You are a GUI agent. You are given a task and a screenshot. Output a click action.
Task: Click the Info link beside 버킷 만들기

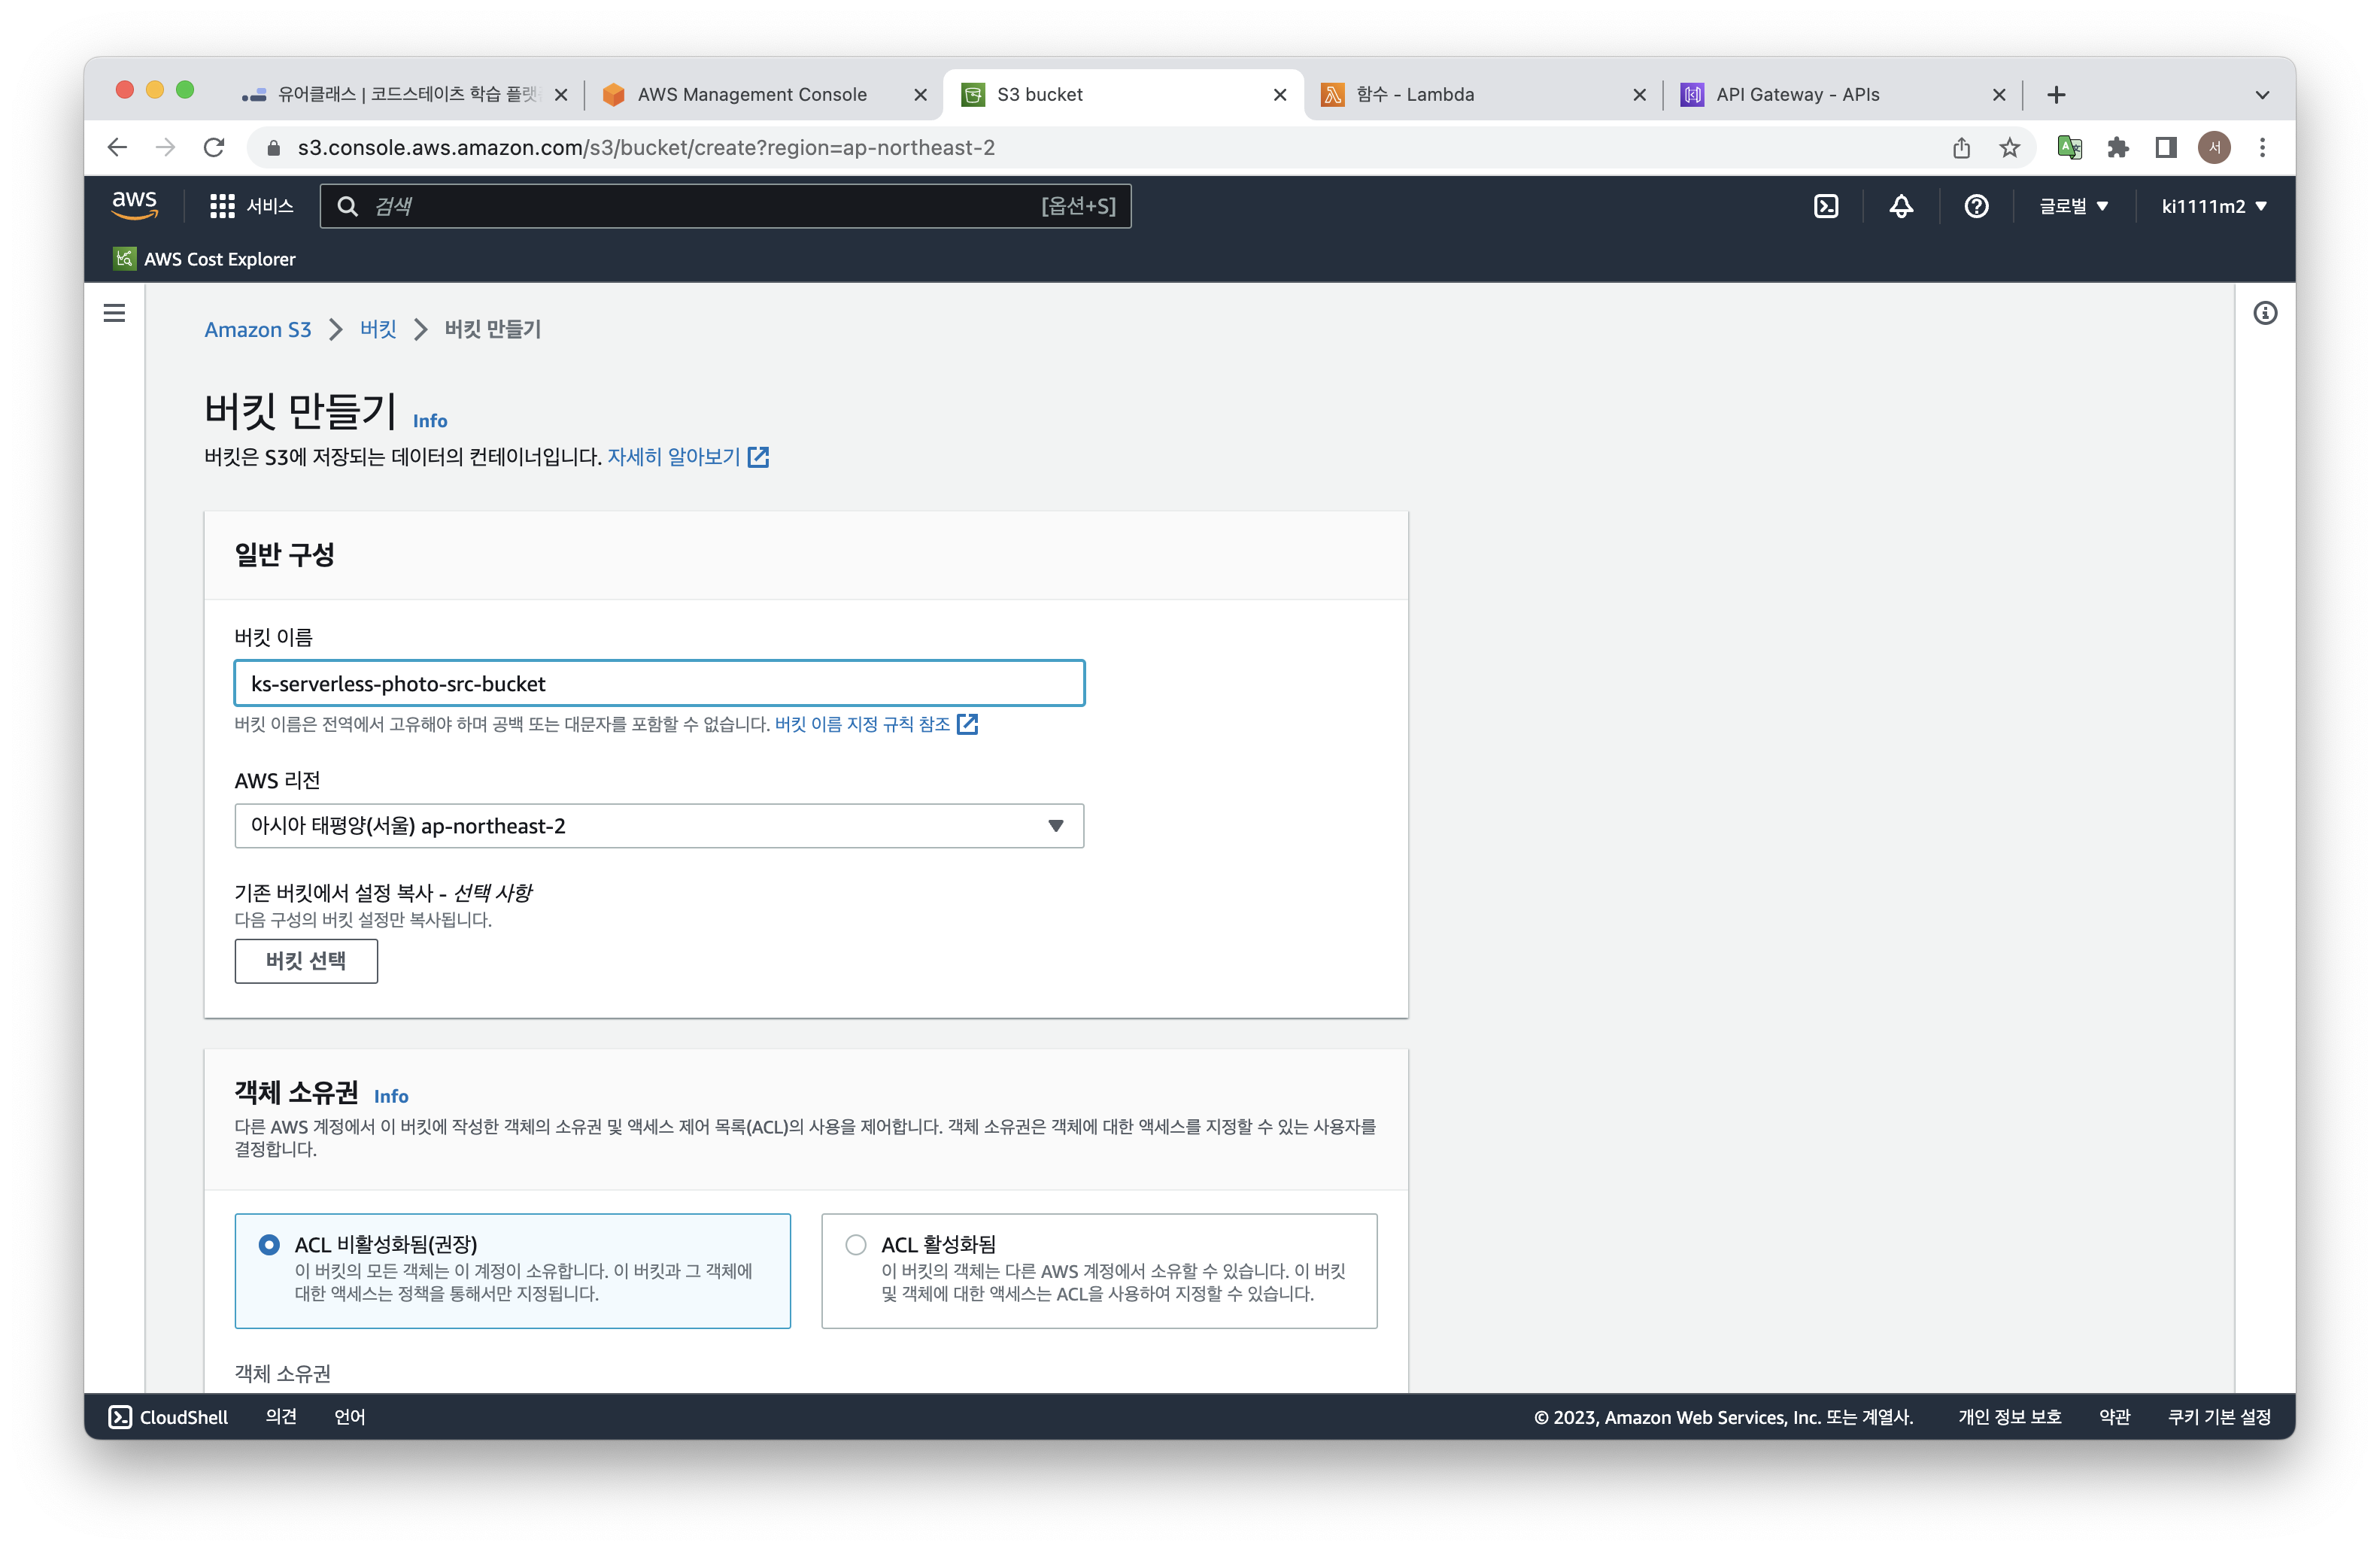[x=430, y=421]
